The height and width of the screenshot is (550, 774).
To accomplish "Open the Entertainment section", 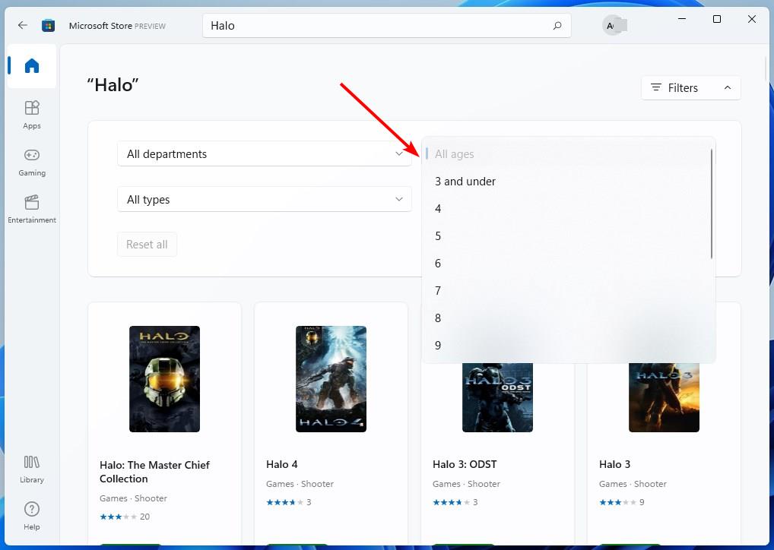I will pos(32,209).
